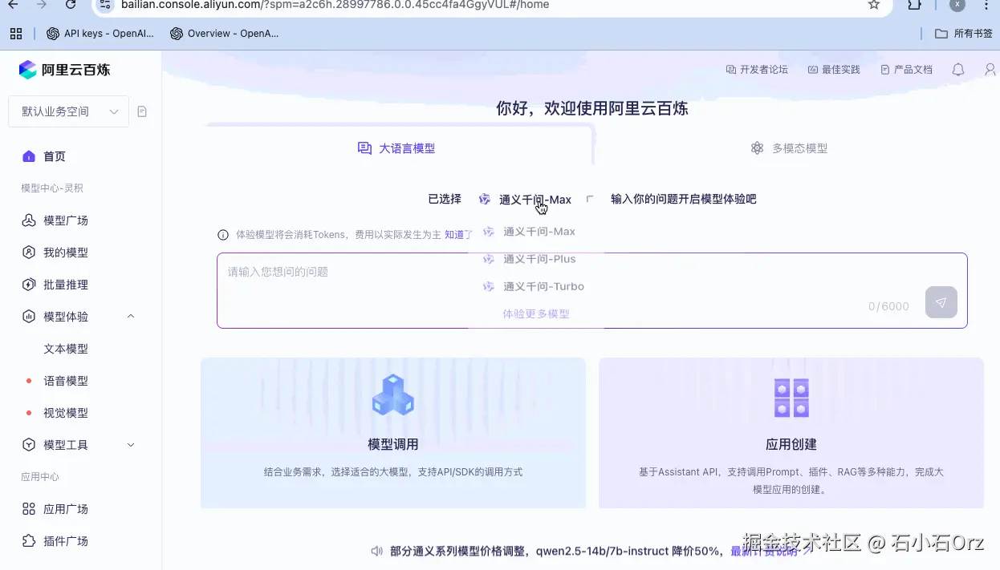This screenshot has width=1000, height=570.
Task: Reload the page in browser
Action: click(71, 5)
